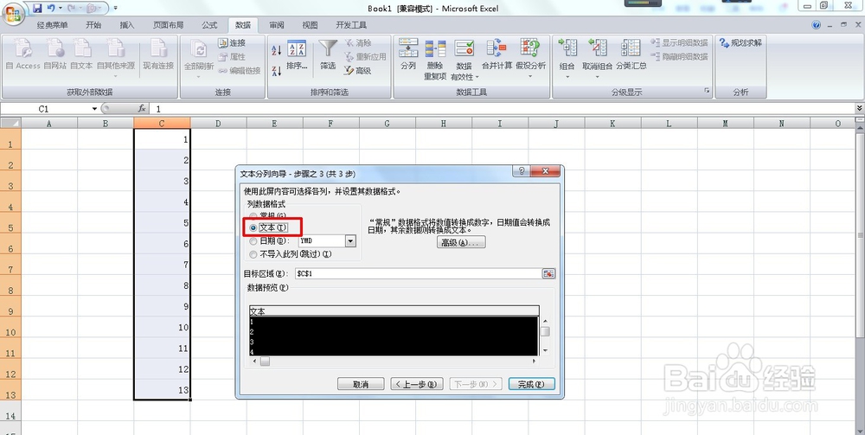Save workbook from quick access toolbar
865x435 pixels.
coord(37,8)
